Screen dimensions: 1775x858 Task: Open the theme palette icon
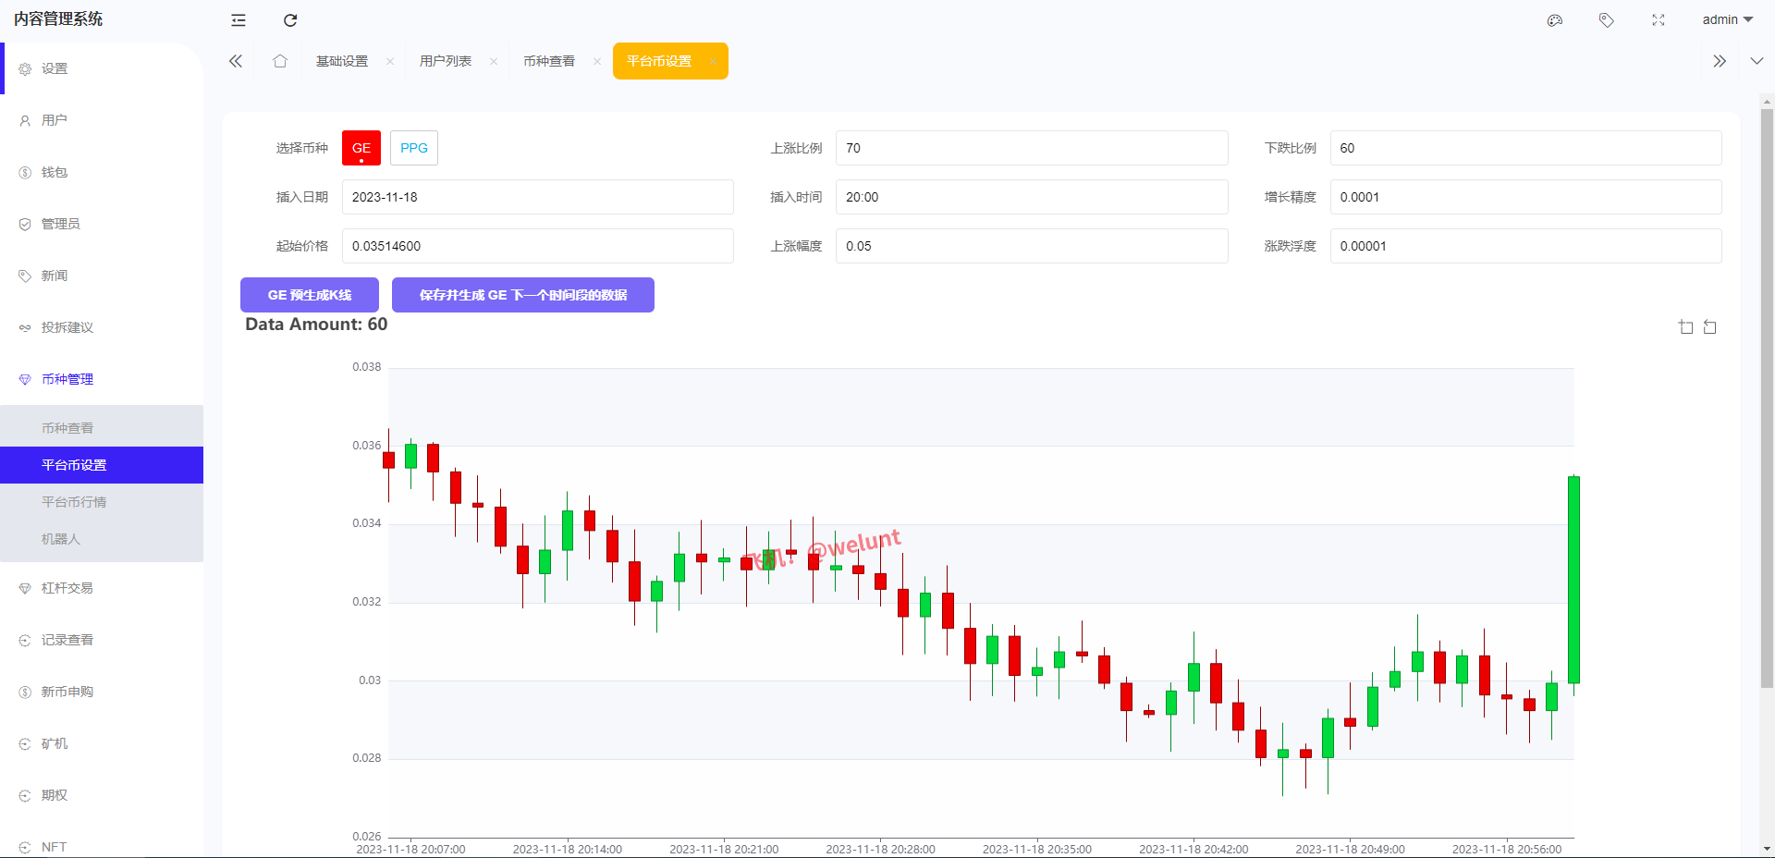coord(1555,20)
